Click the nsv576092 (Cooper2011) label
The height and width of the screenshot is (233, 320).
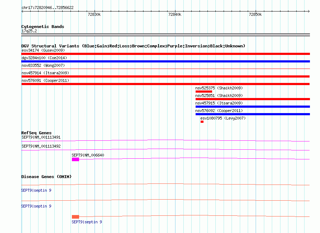tap(219, 111)
